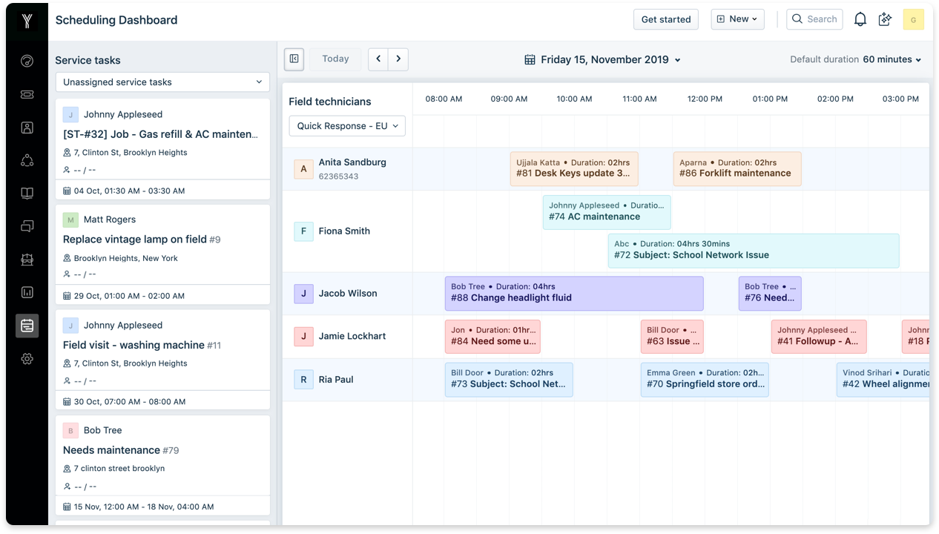Open the date picker for Friday 15, November 2019

click(x=602, y=59)
